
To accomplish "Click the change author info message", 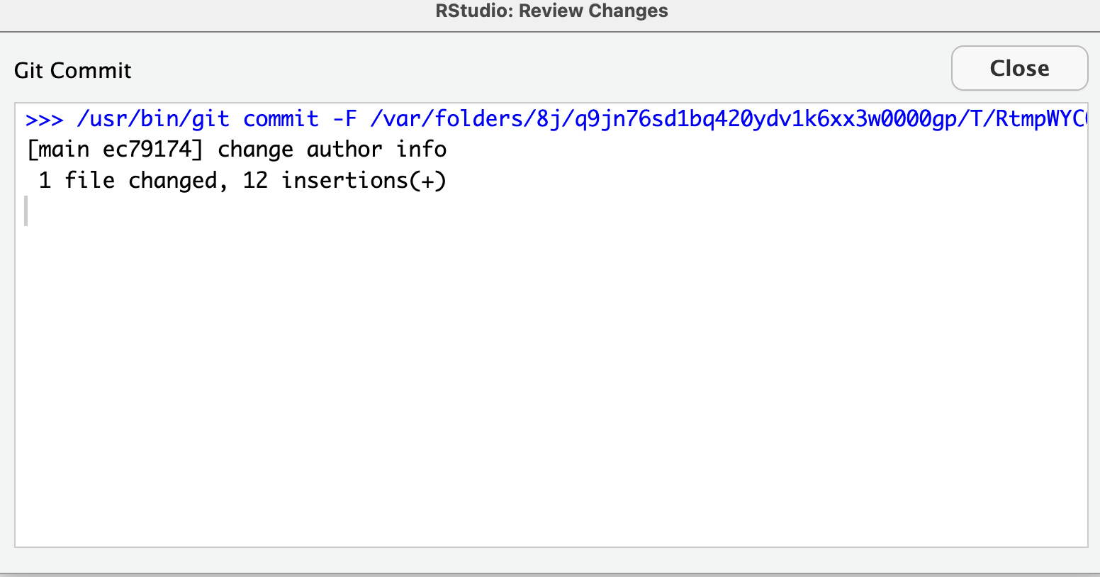I will (x=332, y=150).
